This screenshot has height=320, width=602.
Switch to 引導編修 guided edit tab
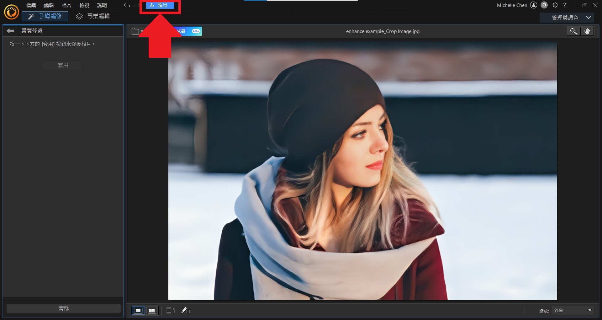click(45, 16)
